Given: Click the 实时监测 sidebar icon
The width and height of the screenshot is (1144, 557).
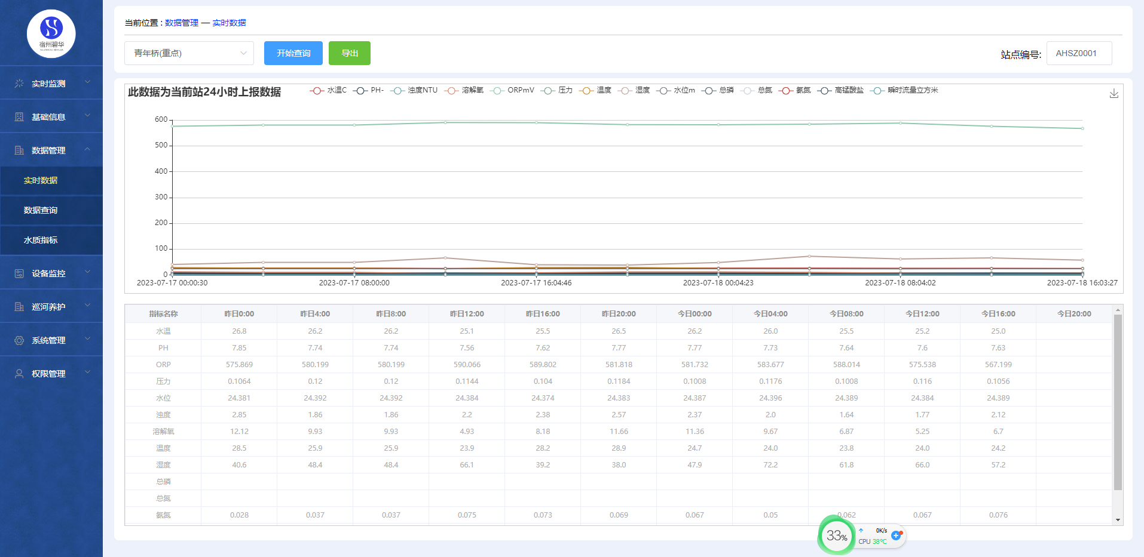Looking at the screenshot, I should pos(19,84).
